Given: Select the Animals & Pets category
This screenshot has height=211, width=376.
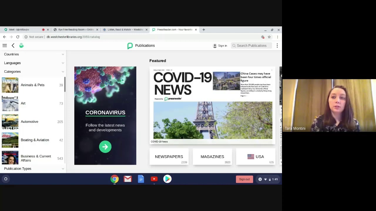Looking at the screenshot, I should pos(33,85).
